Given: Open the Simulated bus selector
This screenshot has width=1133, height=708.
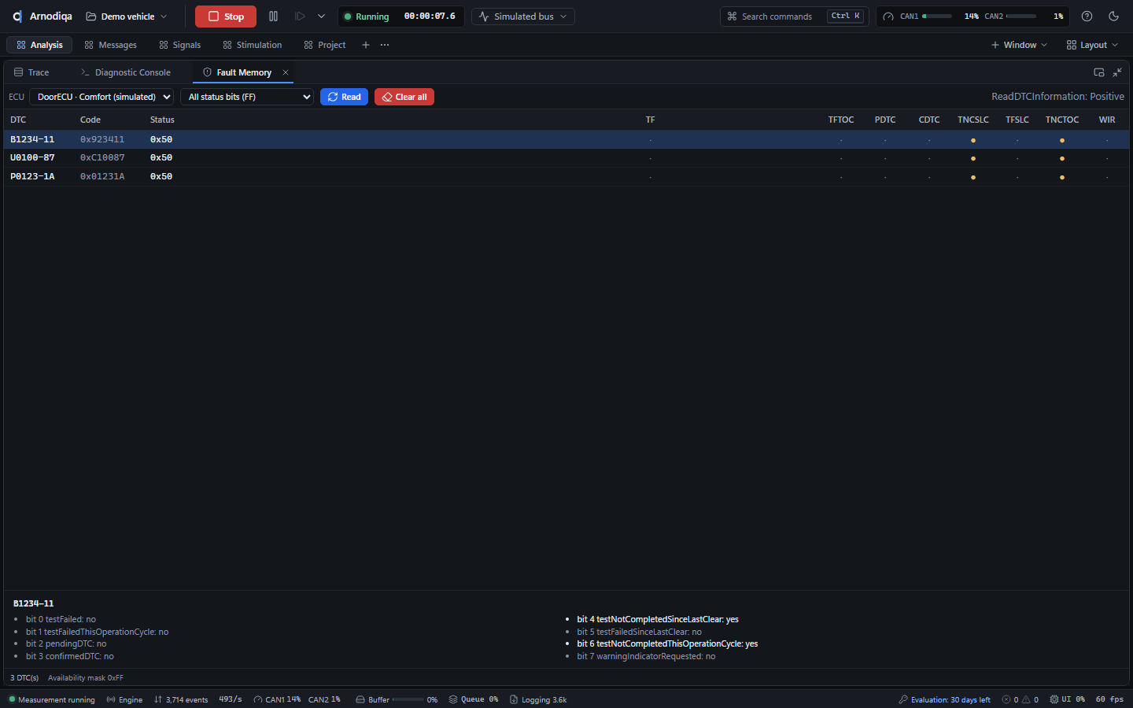Looking at the screenshot, I should click(523, 17).
